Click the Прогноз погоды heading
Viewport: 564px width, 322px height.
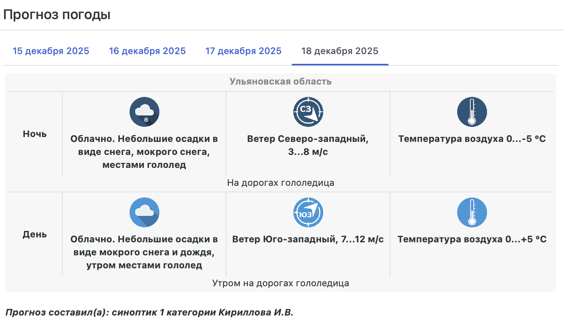57,15
